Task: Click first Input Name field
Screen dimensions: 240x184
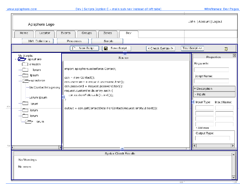Action: tap(224, 108)
